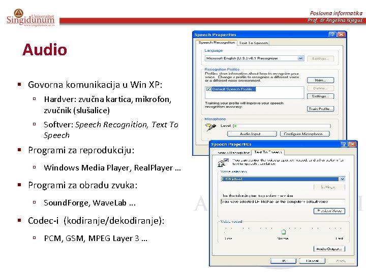Image resolution: width=366 pixels, height=274 pixels.
Task: Click the New... profile button
Action: coord(320,80)
